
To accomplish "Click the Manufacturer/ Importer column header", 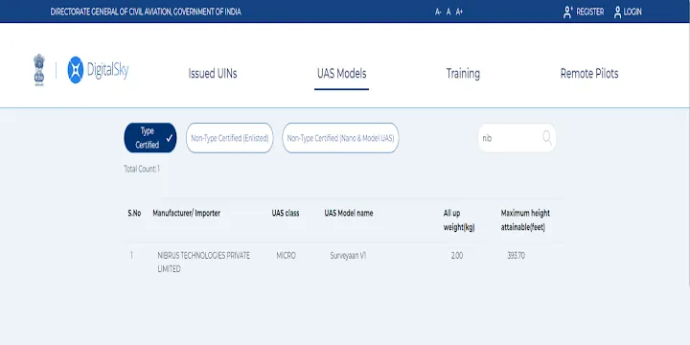I will [187, 213].
